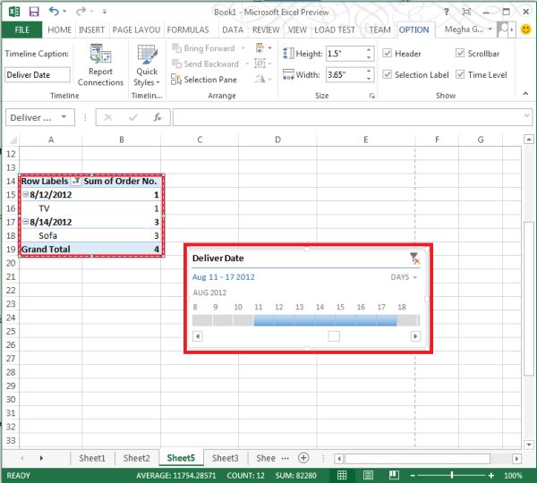537x483 pixels.
Task: Redo the action via the toolbar arrow
Action: tap(81, 12)
